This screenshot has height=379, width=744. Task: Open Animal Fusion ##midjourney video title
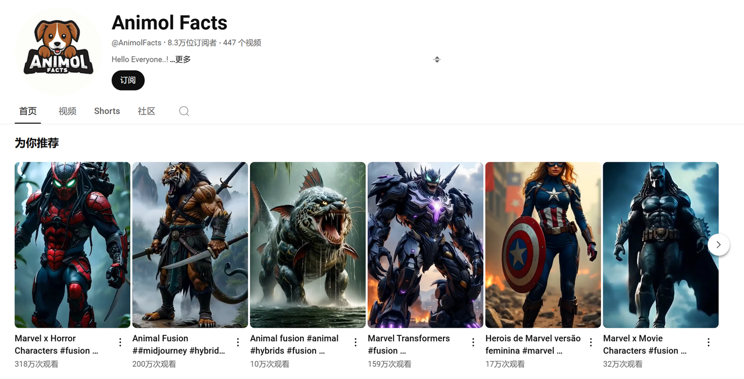click(178, 344)
